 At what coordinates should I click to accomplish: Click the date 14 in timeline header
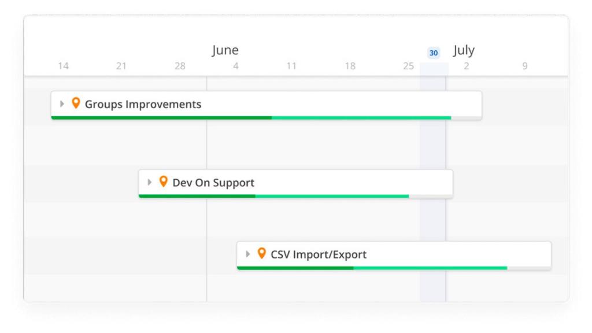tap(63, 66)
